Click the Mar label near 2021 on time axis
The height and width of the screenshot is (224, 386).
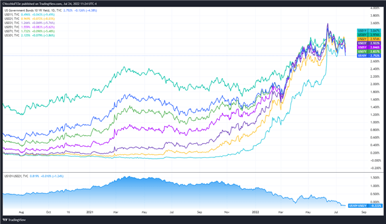point(115,212)
